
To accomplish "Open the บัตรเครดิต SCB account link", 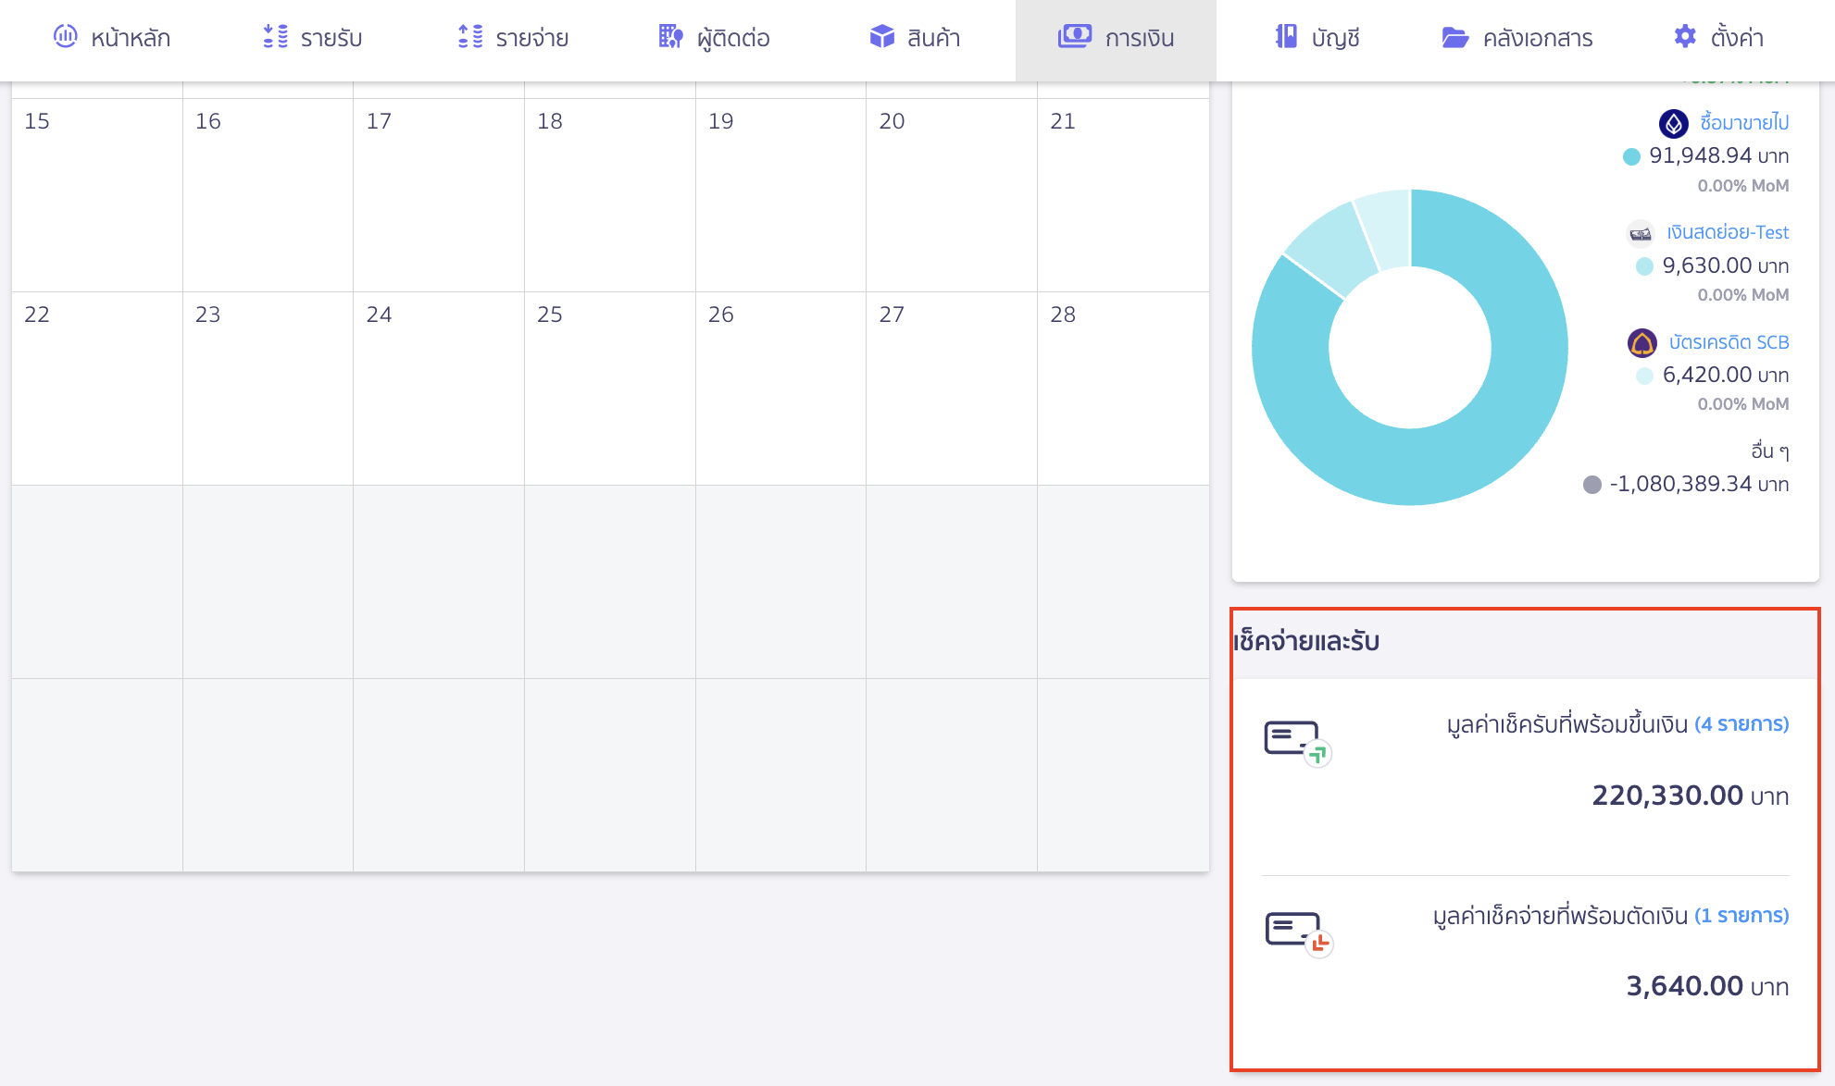I will (1728, 342).
